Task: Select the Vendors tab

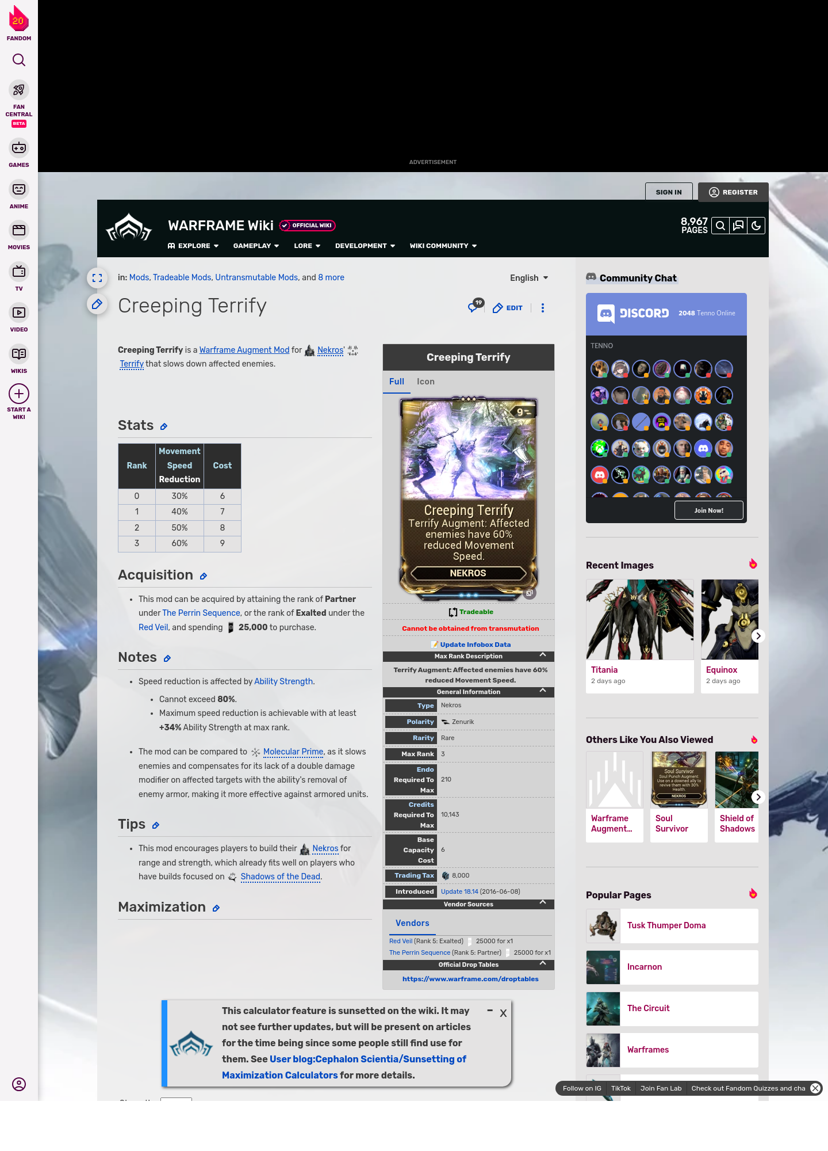Action: (412, 923)
